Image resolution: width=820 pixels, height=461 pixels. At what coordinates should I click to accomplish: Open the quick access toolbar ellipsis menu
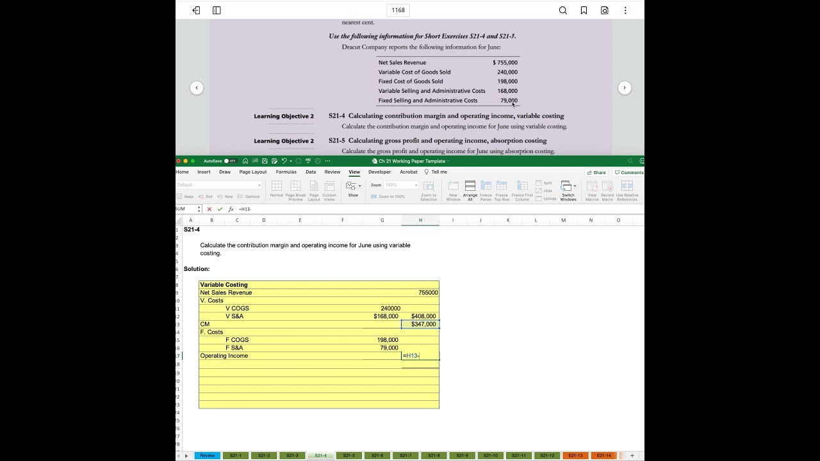click(327, 161)
